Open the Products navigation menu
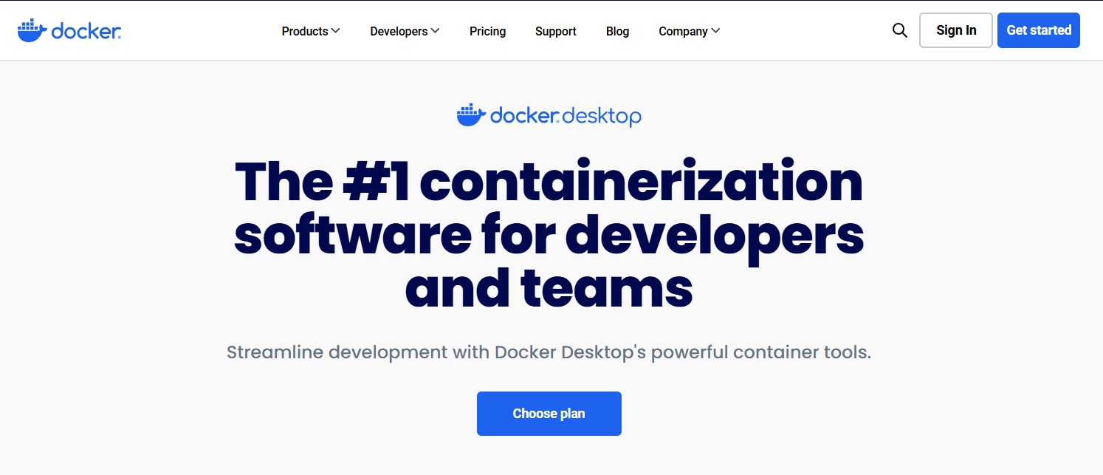Screen dimensions: 1103x475 click(x=305, y=31)
